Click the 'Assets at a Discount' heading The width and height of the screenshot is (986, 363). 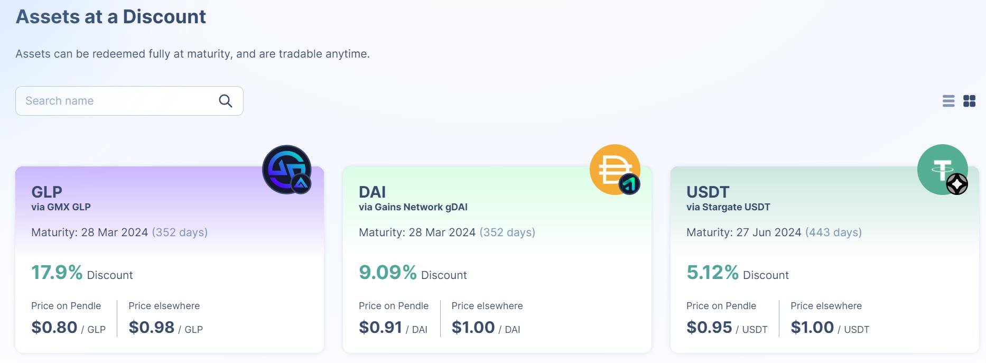tap(111, 16)
